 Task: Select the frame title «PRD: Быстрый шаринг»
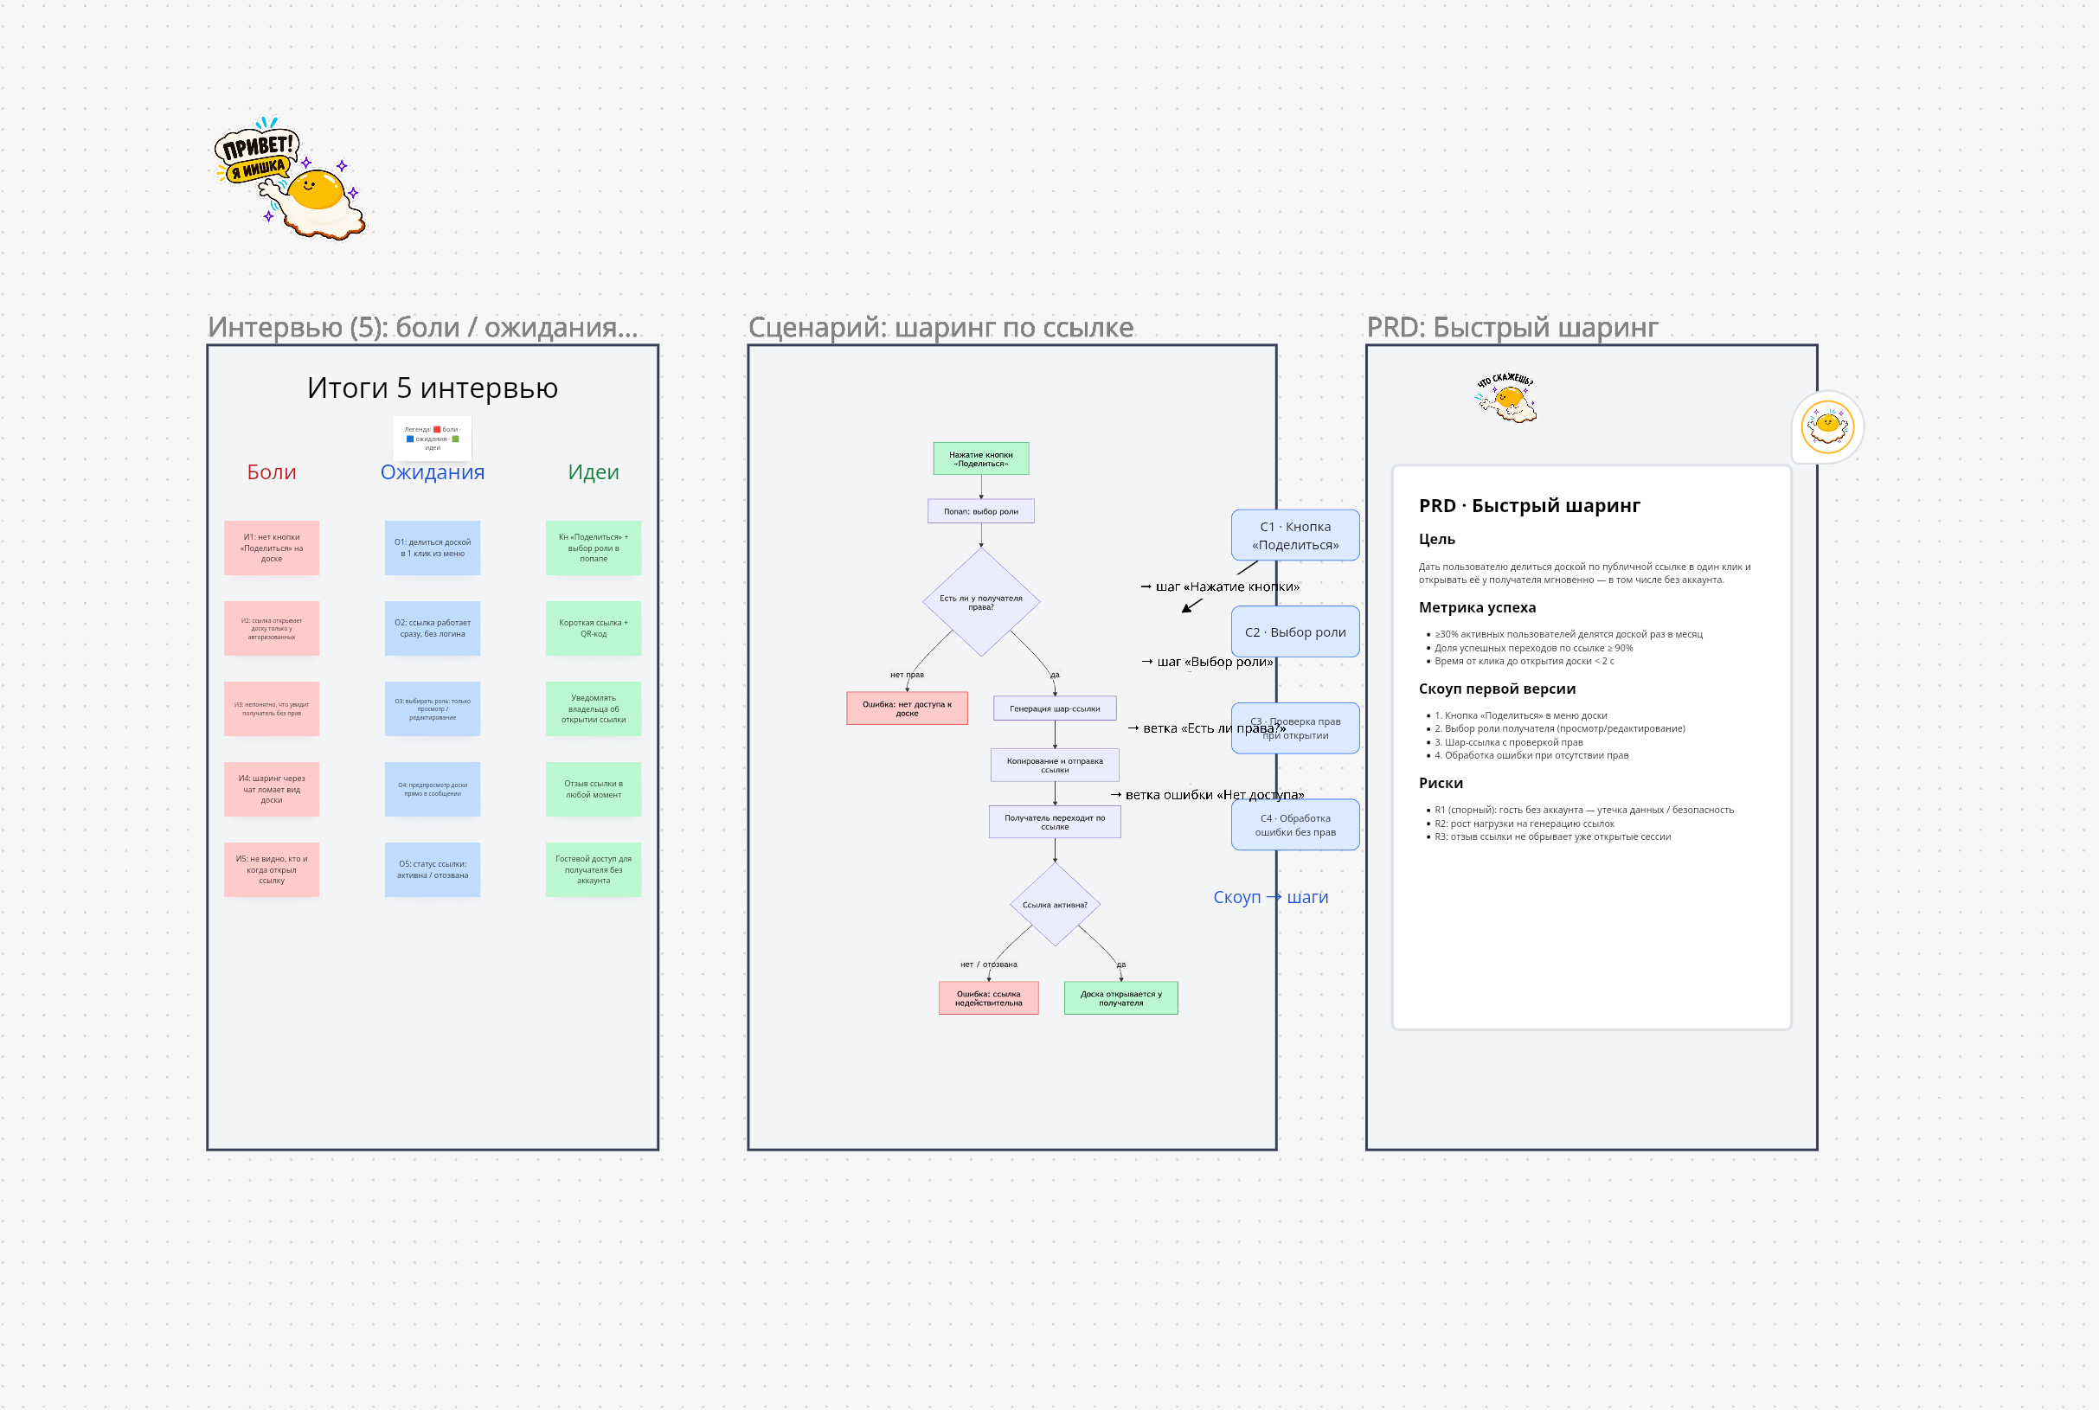1512,327
